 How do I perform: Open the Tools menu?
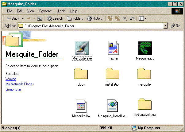click(61, 11)
